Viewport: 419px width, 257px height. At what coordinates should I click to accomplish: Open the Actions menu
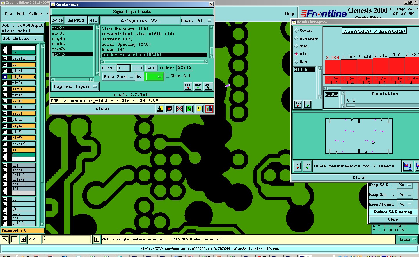(35, 14)
